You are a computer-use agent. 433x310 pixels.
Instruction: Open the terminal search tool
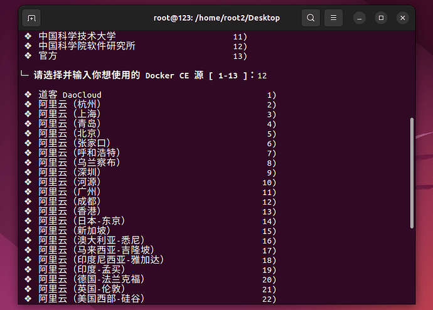pos(311,18)
